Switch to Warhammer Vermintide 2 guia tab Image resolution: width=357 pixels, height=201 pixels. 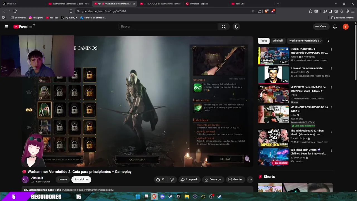(x=69, y=4)
